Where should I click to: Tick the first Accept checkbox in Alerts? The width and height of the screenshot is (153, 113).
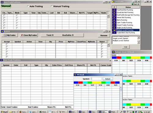[7, 44]
